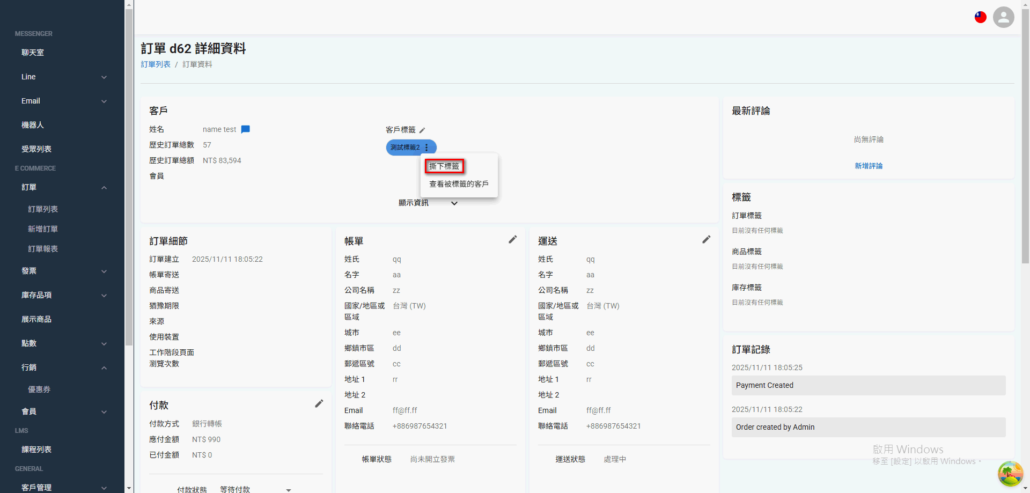The width and height of the screenshot is (1030, 493).
Task: Click 訂單列表 breadcrumb link
Action: (x=156, y=64)
